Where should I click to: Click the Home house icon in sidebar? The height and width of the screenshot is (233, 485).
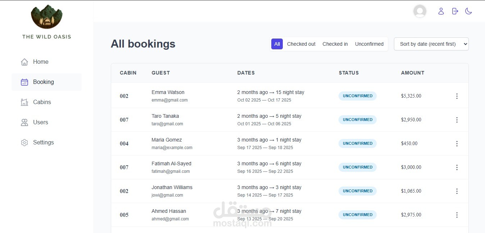(24, 62)
